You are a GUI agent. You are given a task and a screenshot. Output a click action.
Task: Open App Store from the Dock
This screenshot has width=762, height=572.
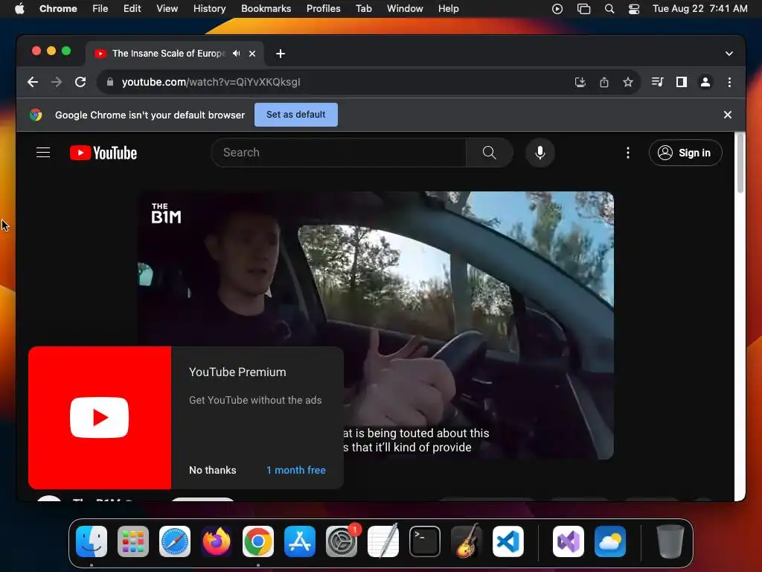300,541
